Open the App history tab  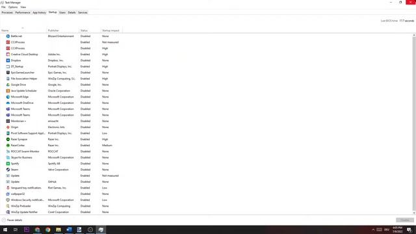[x=39, y=12]
